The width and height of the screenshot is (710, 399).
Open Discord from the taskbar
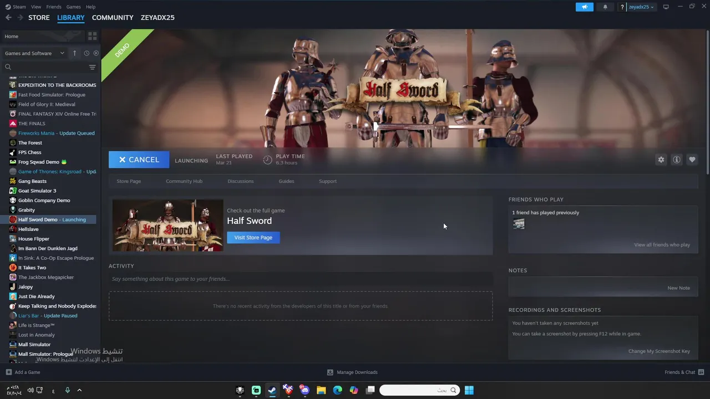coord(305,390)
